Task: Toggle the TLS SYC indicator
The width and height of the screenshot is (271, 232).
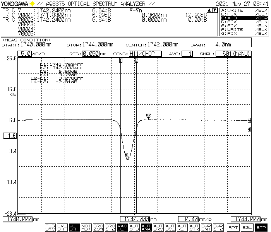Action: tap(50, 227)
